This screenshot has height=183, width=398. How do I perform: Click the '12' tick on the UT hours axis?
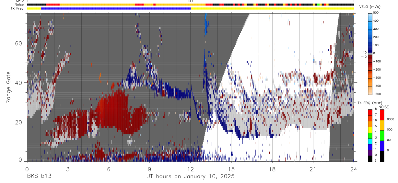191,169
